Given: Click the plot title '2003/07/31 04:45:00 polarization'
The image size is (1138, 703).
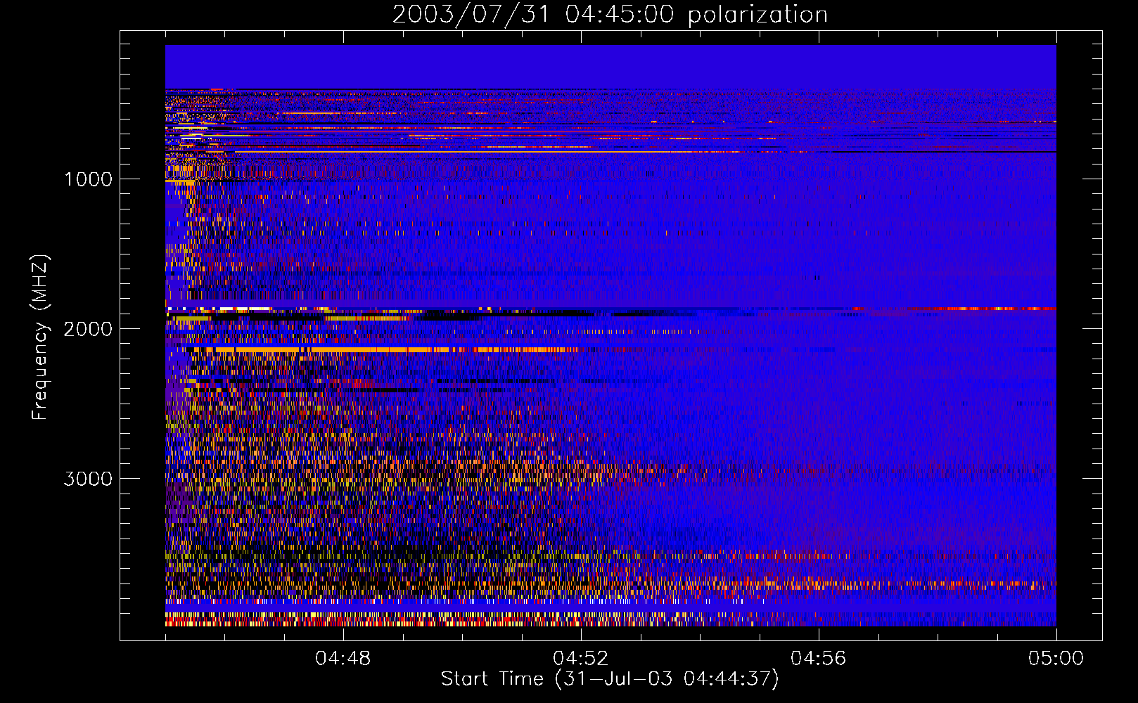Looking at the screenshot, I should (610, 15).
